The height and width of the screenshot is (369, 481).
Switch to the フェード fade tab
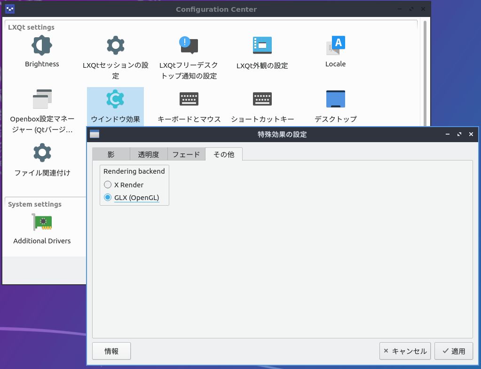(x=186, y=154)
